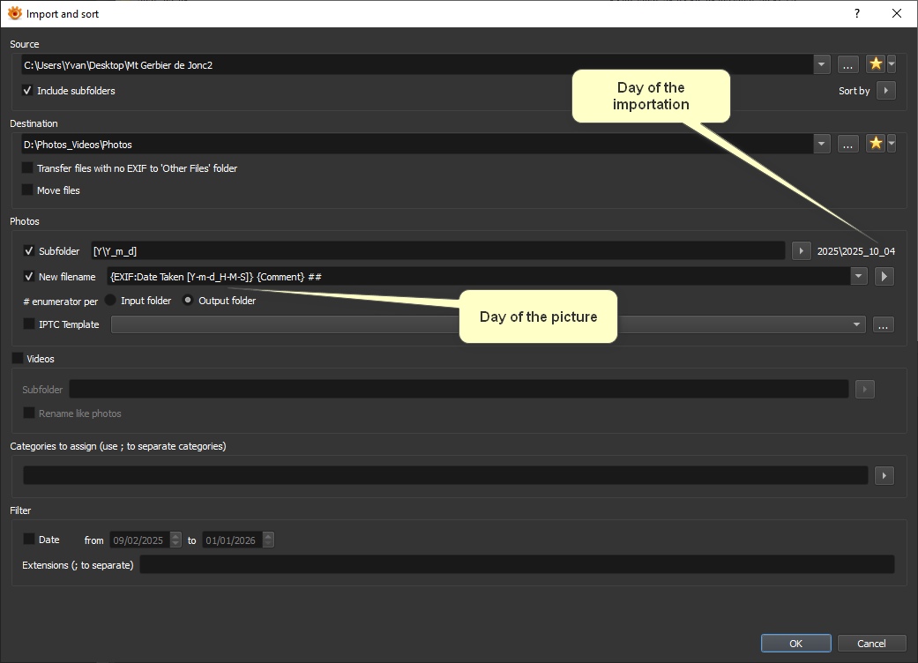Click the Photos Subfolder pattern field
The height and width of the screenshot is (663, 918).
(438, 251)
